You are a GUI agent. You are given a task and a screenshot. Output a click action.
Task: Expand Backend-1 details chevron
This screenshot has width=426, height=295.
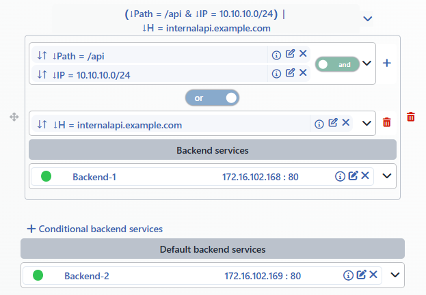(x=387, y=176)
